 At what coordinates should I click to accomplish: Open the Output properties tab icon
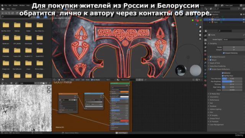pos(205,44)
